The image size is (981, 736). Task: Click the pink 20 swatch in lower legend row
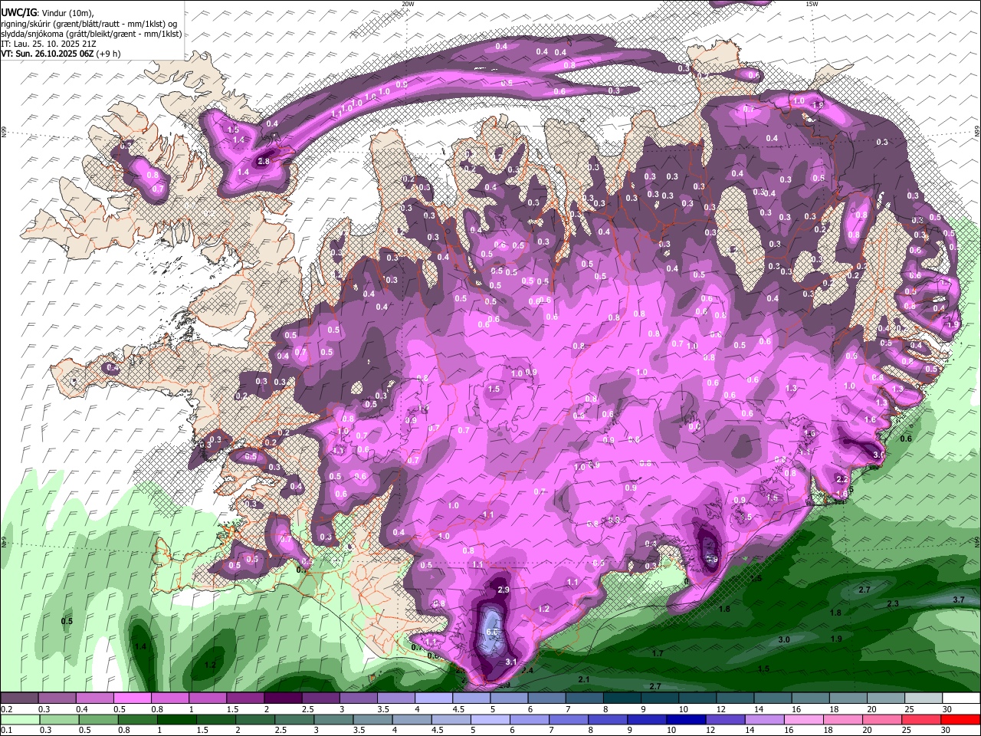[881, 719]
